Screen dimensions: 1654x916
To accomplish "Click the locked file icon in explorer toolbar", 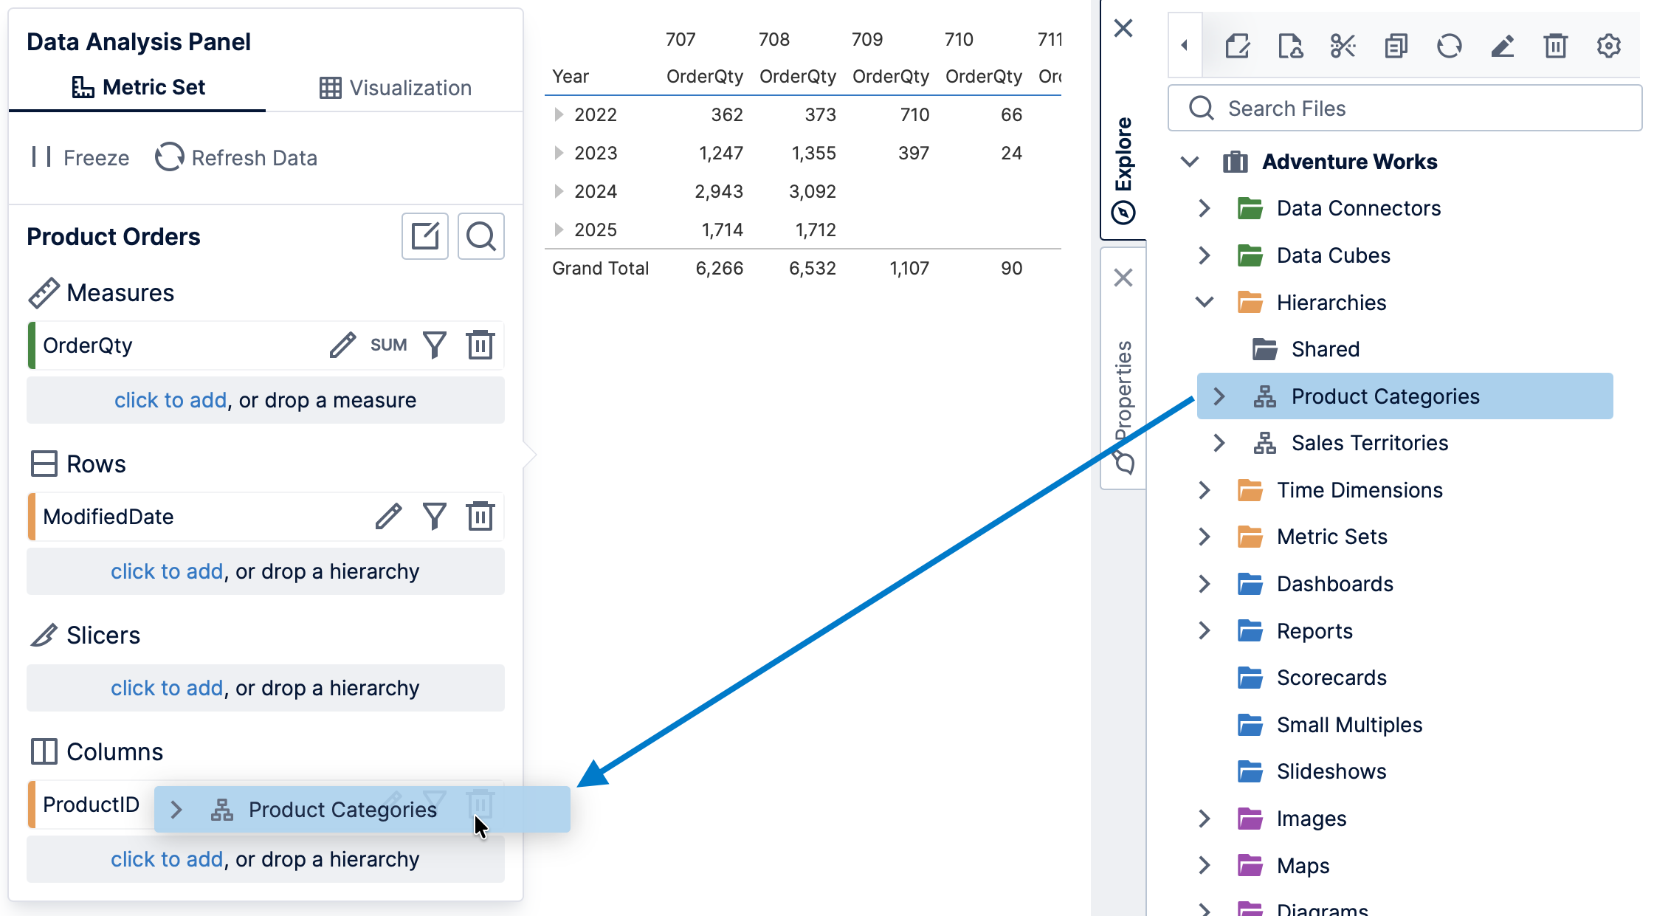I will (x=1290, y=46).
